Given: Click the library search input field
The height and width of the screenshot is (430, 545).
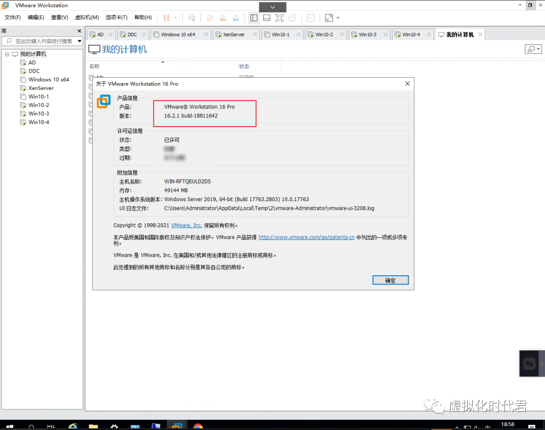Looking at the screenshot, I should click(39, 41).
